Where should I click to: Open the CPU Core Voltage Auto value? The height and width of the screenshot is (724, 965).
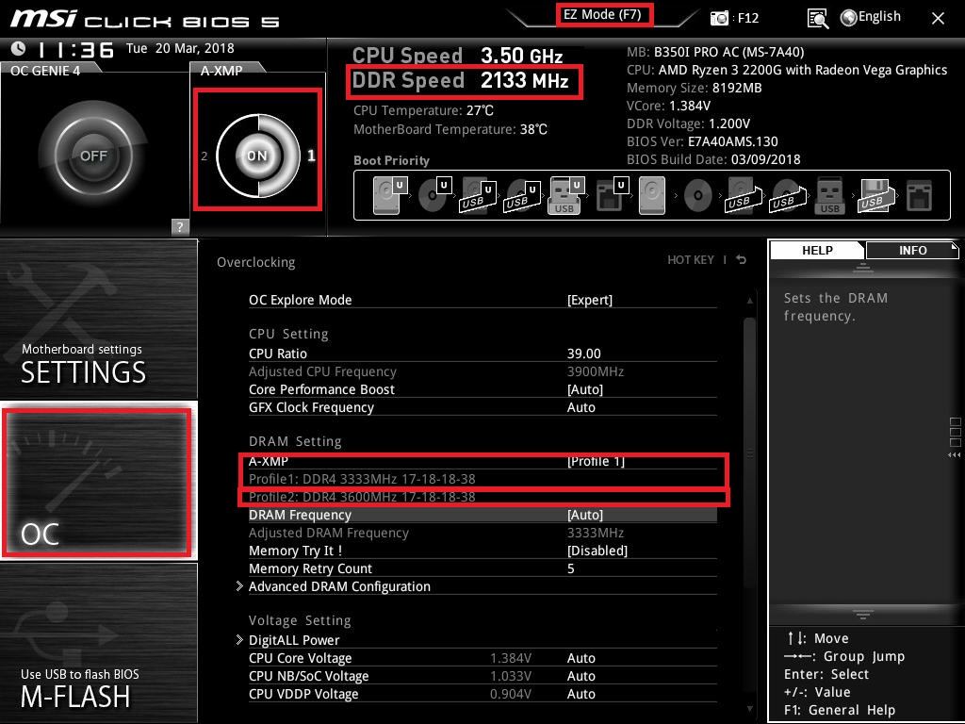click(581, 658)
